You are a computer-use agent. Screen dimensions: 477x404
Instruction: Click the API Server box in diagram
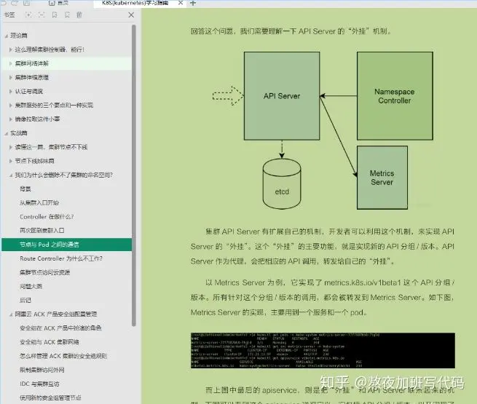[282, 96]
